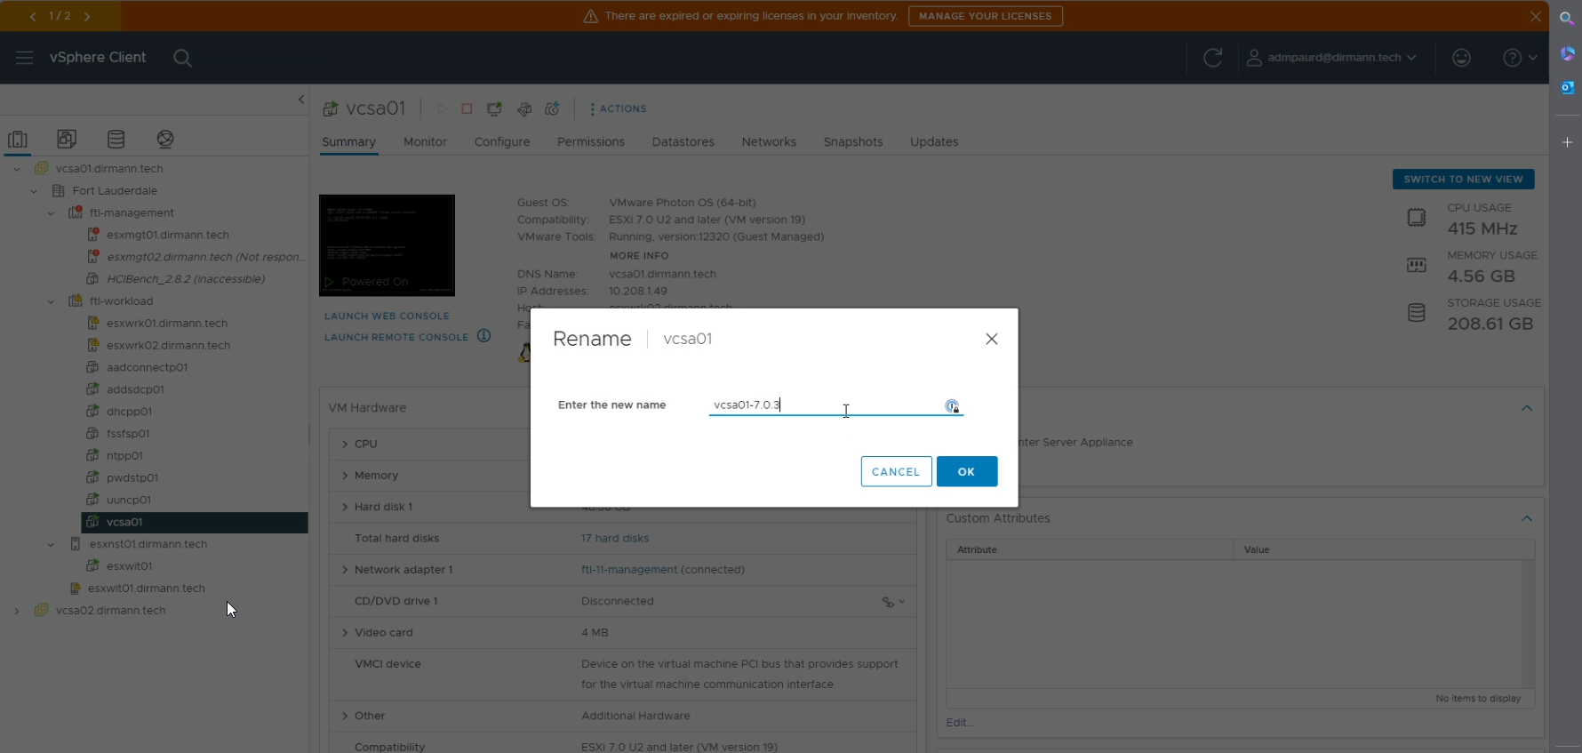Viewport: 1582px width, 753px height.
Task: Power on the vcsa01 VM icon
Action: [x=442, y=108]
